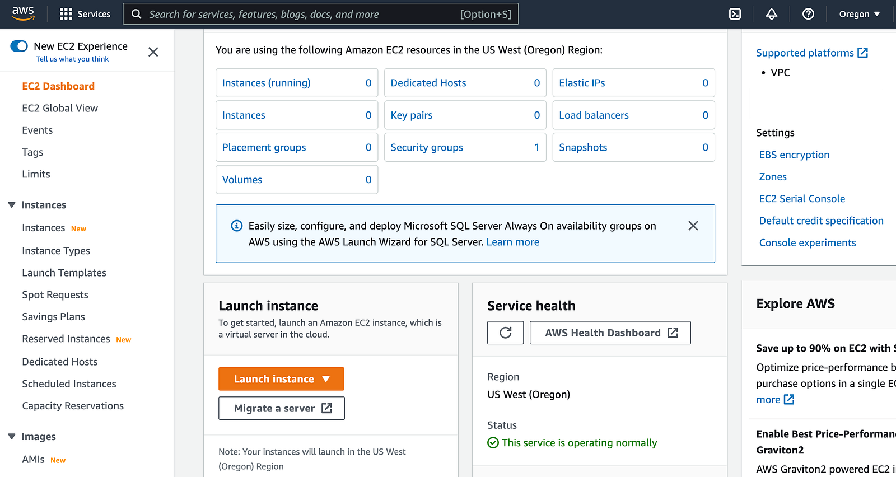Open the AWS Health Dashboard button
This screenshot has height=477, width=896.
[610, 333]
